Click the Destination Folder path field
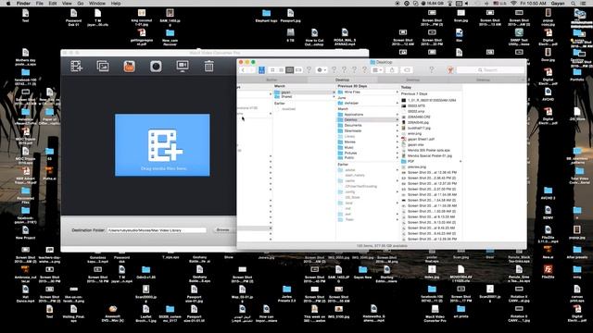This screenshot has height=333, width=593. pyautogui.click(x=157, y=230)
